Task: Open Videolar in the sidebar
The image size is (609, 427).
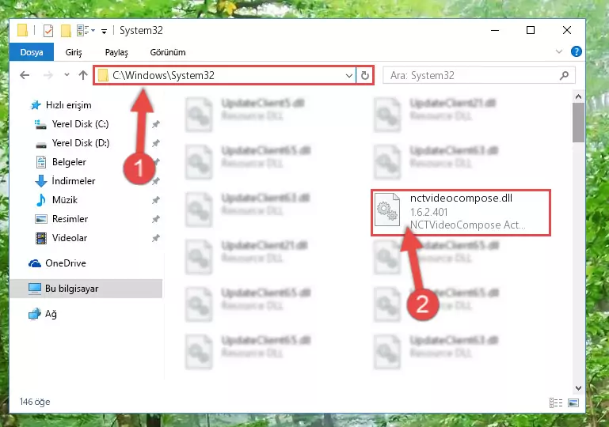Action: tap(61, 238)
